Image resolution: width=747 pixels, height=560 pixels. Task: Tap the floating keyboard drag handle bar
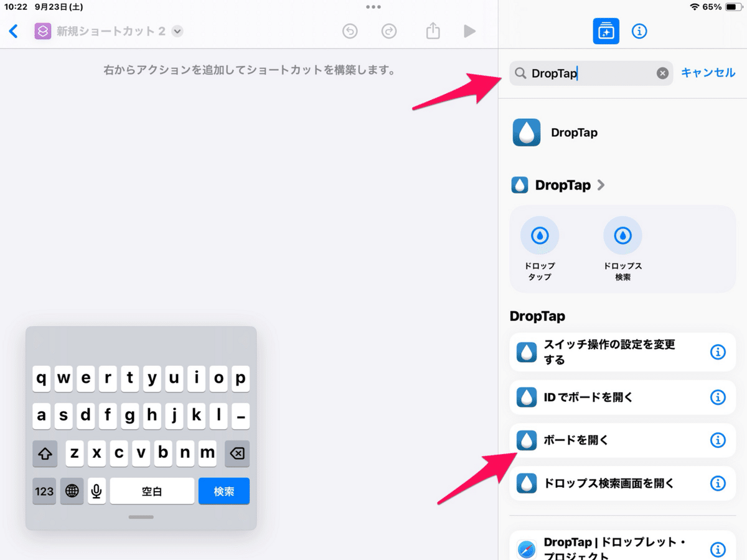pyautogui.click(x=141, y=516)
